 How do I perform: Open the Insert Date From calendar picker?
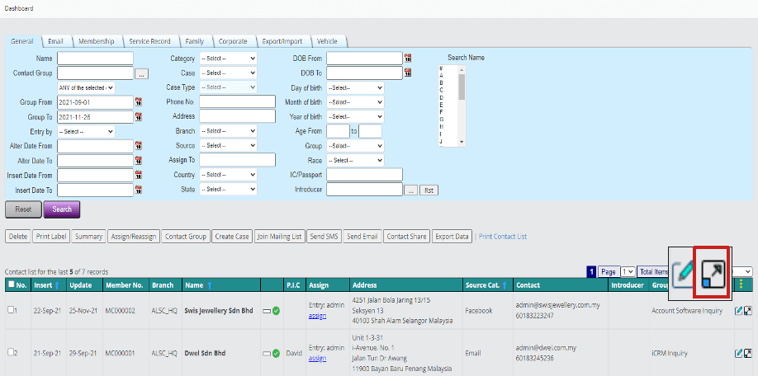pos(139,175)
